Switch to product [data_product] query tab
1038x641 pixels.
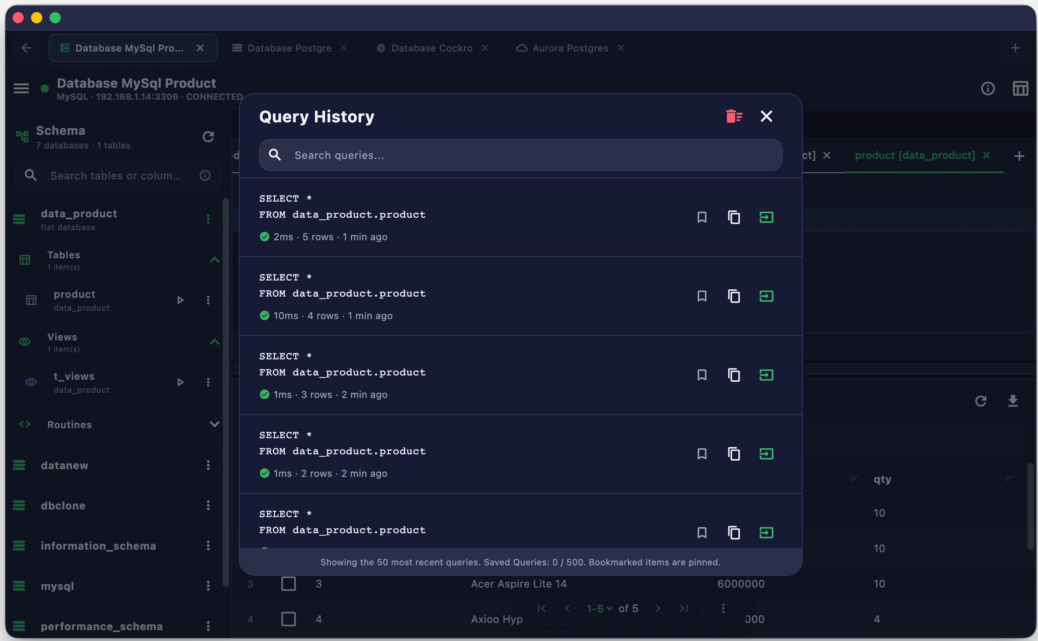[x=915, y=156]
